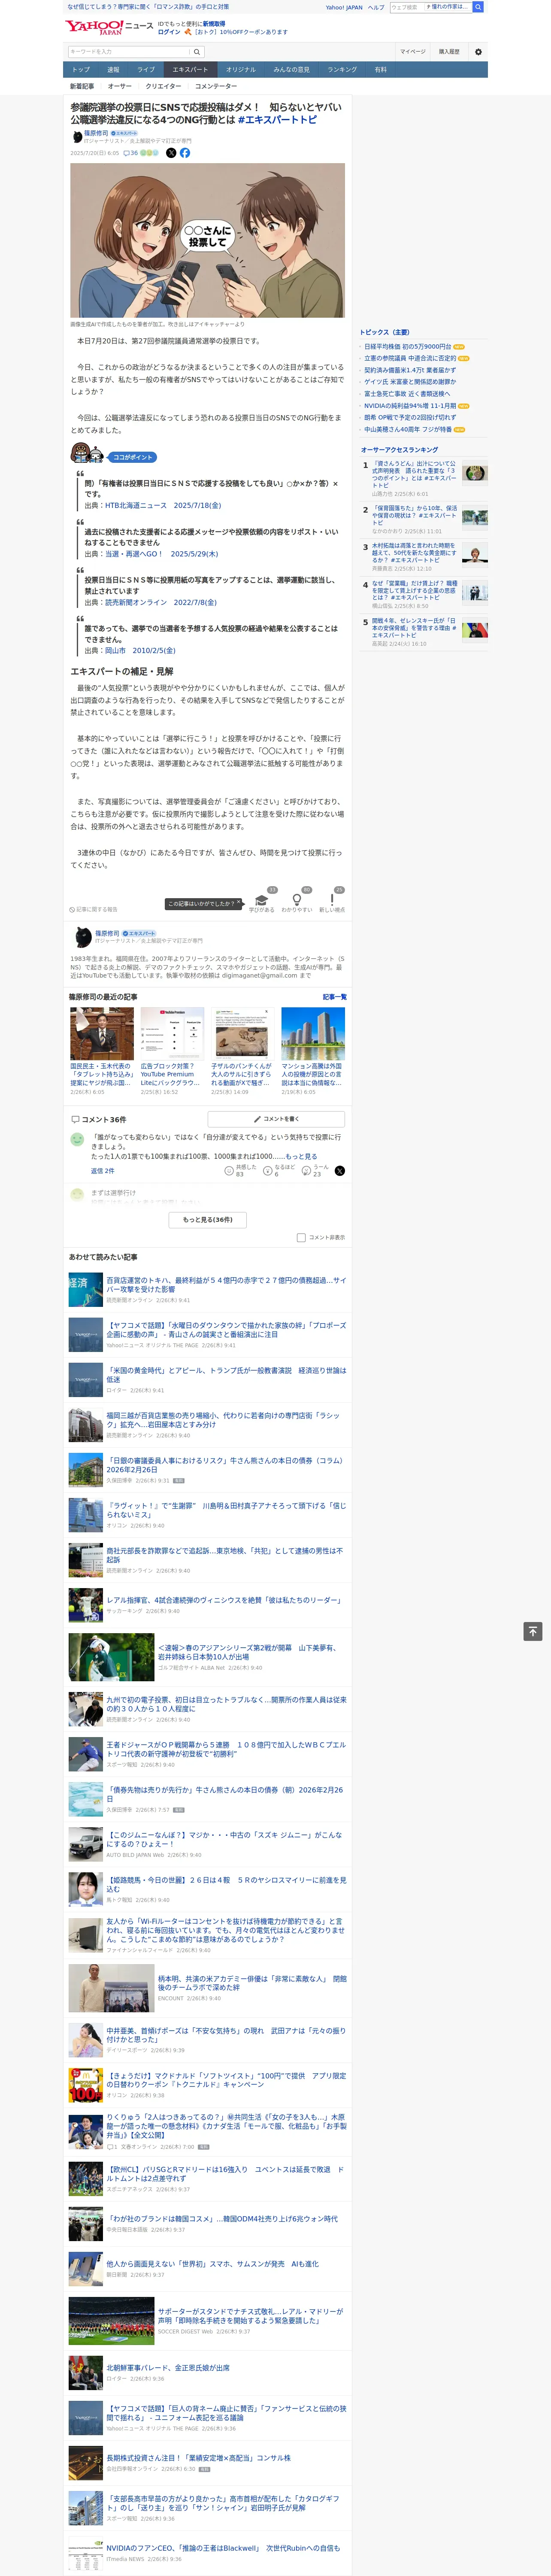Open recent article マンション高騰は外国人 thumbnail
551x2576 pixels.
(x=313, y=1034)
